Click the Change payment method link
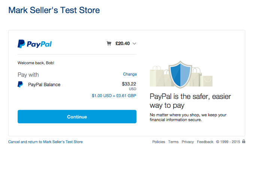 click(130, 74)
